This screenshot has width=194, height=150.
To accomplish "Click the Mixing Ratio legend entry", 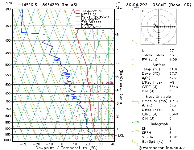I will (x=91, y=27).
